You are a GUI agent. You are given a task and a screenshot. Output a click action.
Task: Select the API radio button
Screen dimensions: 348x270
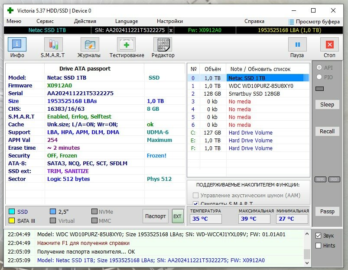pyautogui.click(x=319, y=67)
